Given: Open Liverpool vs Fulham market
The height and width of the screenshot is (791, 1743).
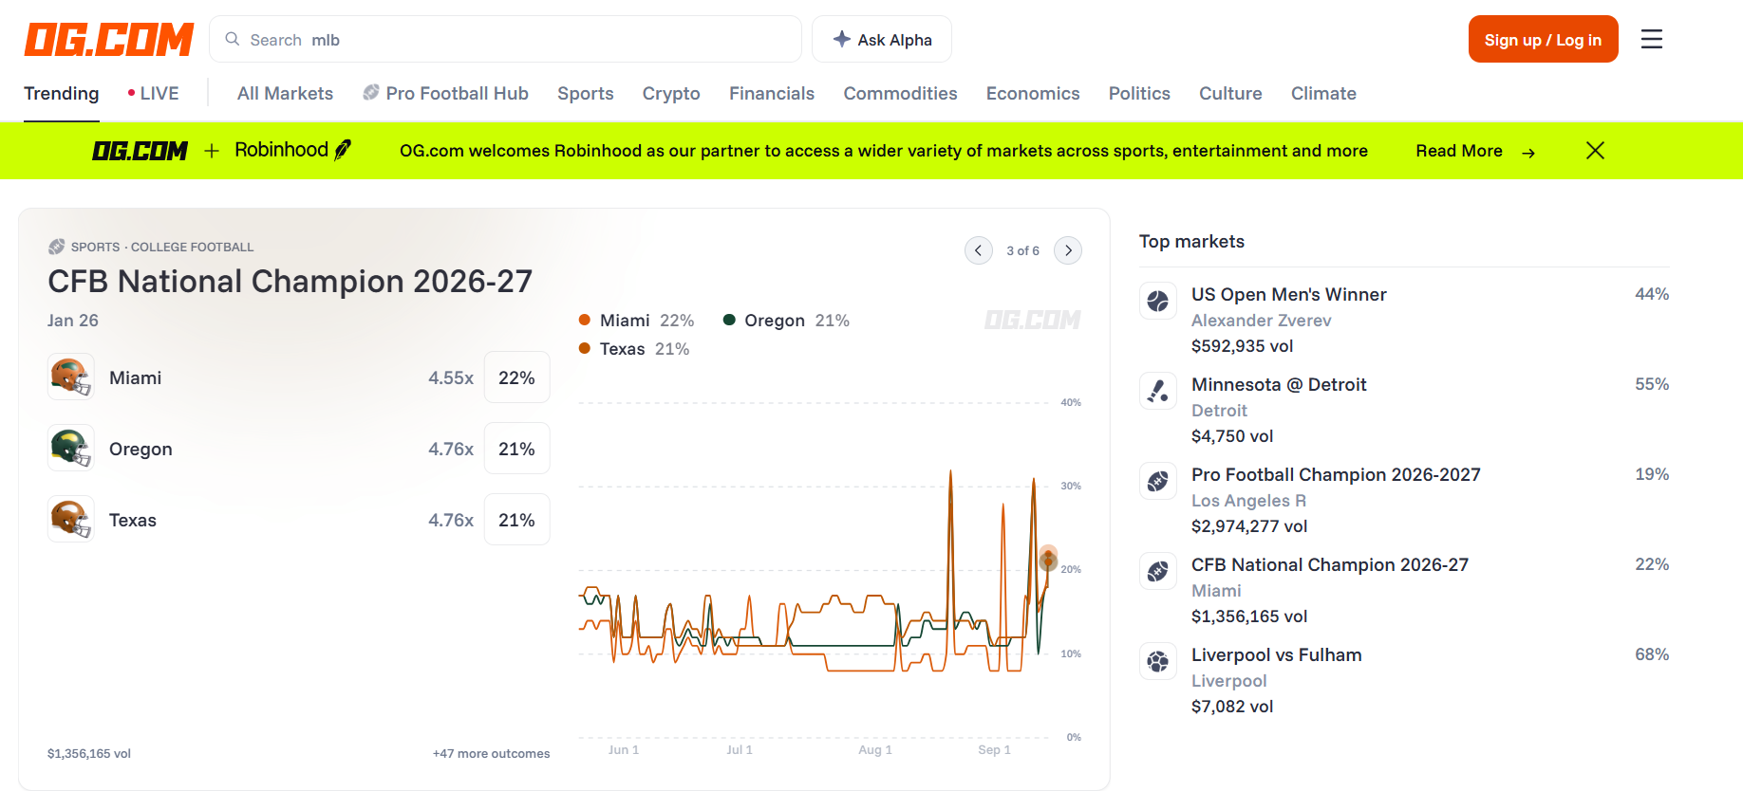Looking at the screenshot, I should 1277,654.
